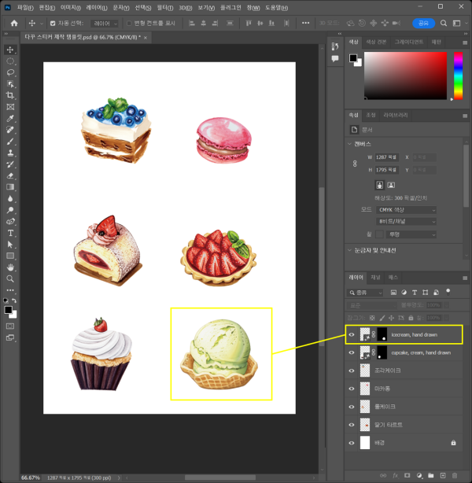Hide the 롤케이크 layer
This screenshot has height=483, width=472.
[x=351, y=407]
